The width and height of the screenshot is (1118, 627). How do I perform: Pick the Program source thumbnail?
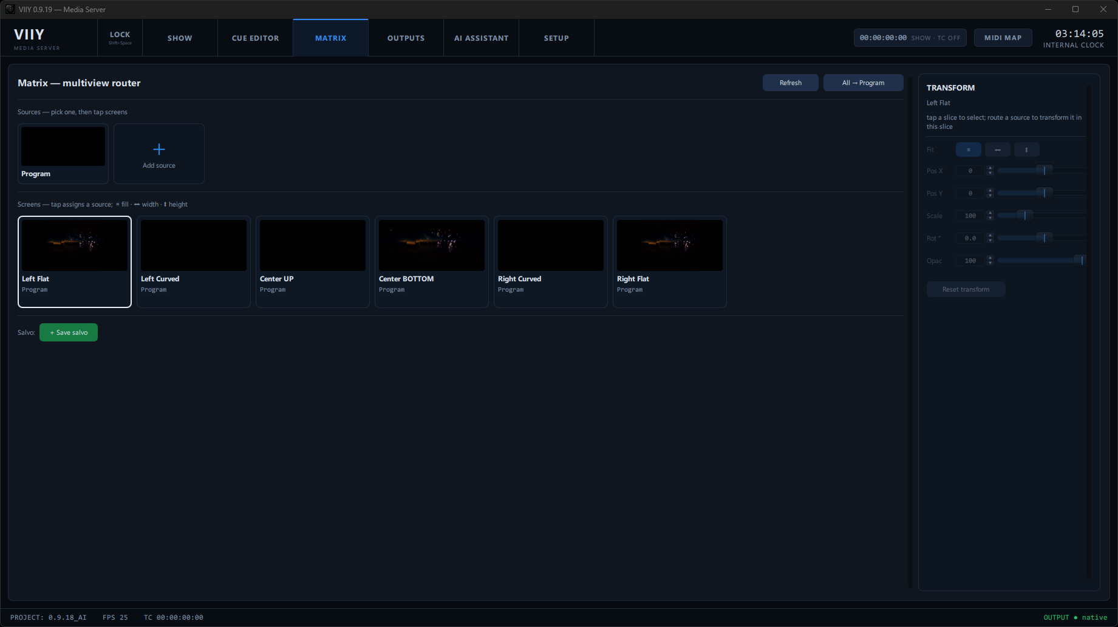[63, 146]
